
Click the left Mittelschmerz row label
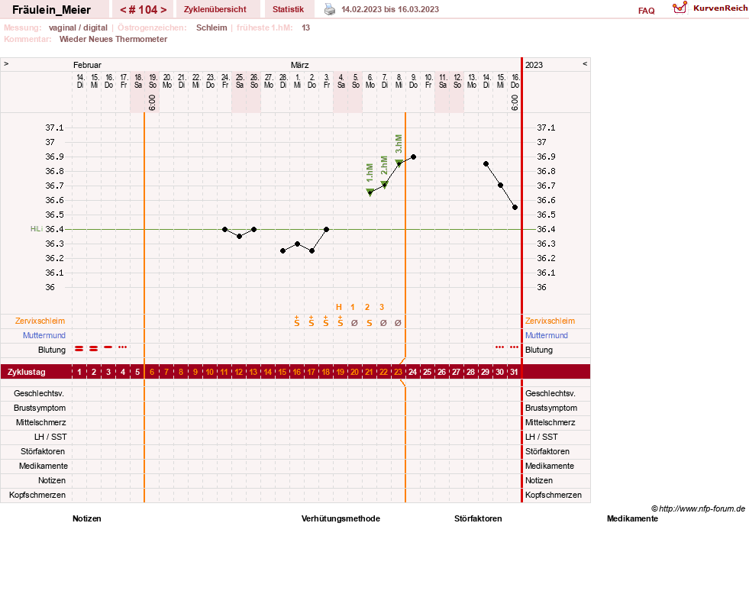[x=41, y=422]
